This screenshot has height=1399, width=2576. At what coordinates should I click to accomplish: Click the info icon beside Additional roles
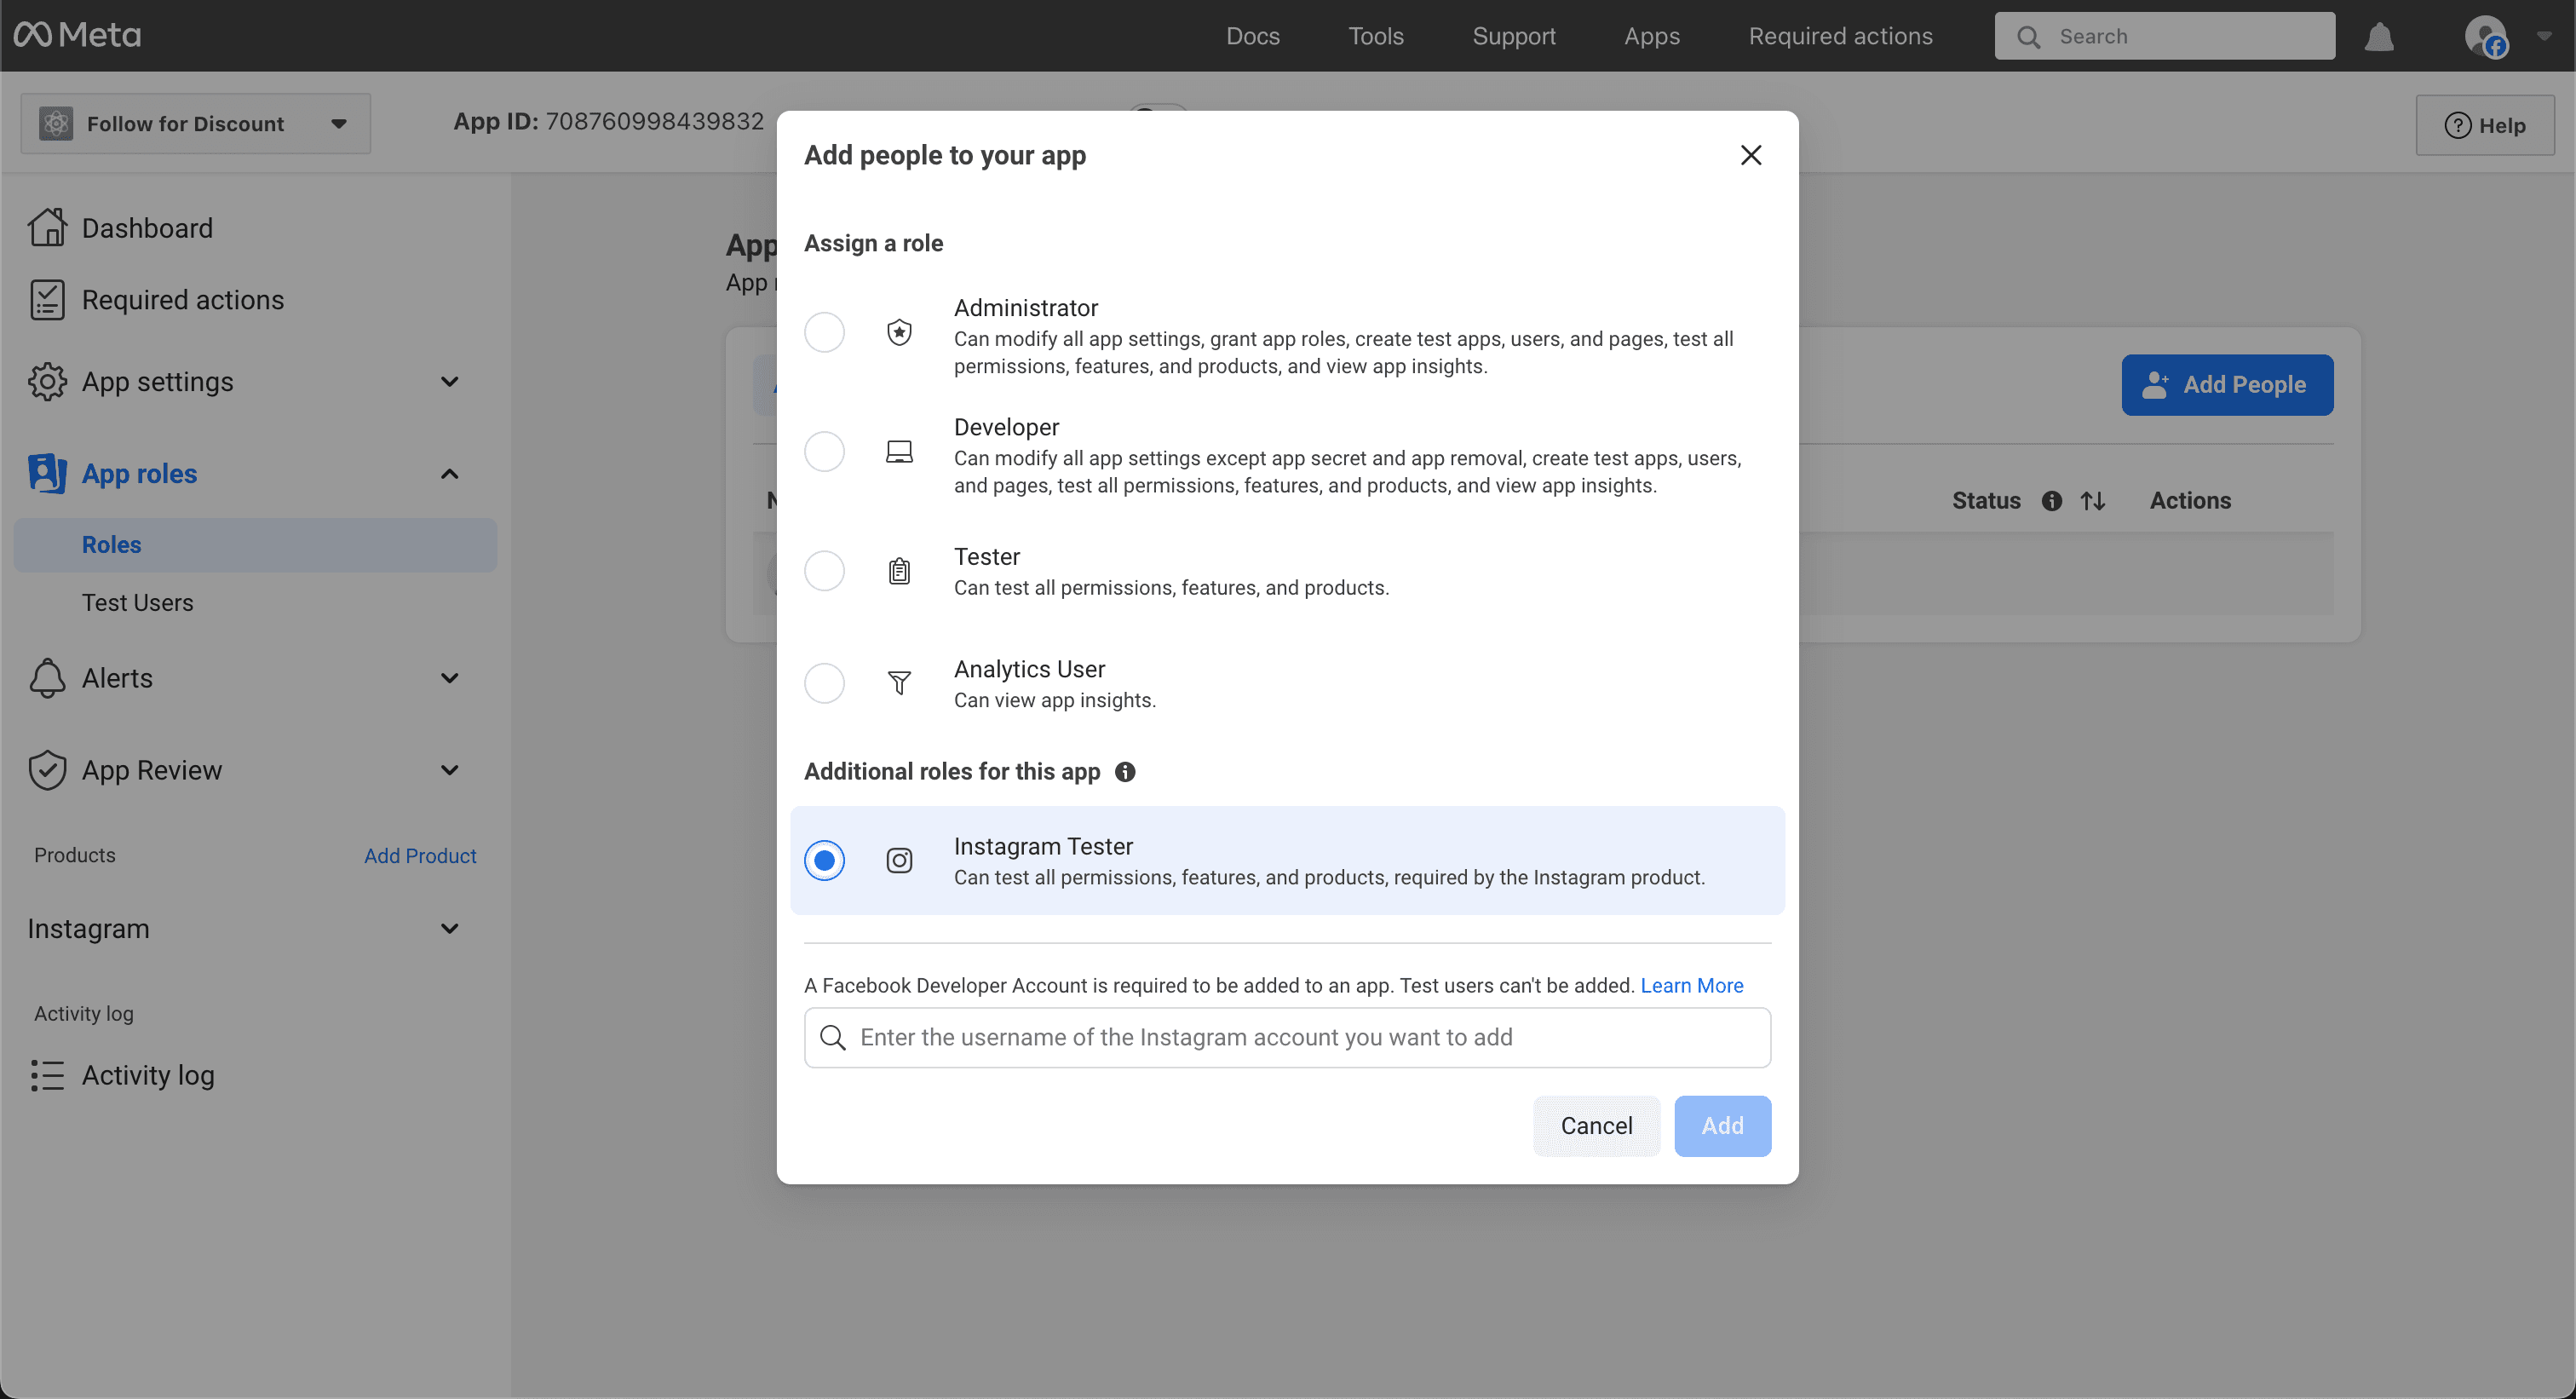[1125, 772]
